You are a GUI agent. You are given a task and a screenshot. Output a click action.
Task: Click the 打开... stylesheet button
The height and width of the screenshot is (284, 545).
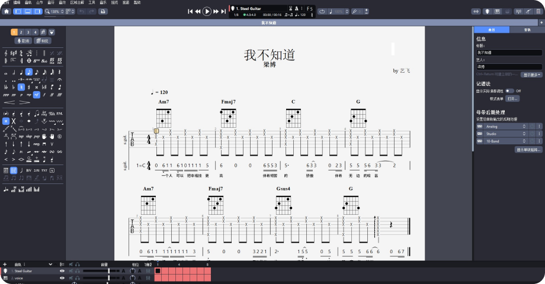(x=512, y=99)
